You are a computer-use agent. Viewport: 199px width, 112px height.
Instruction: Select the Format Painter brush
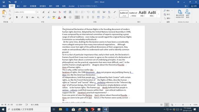[10, 19]
